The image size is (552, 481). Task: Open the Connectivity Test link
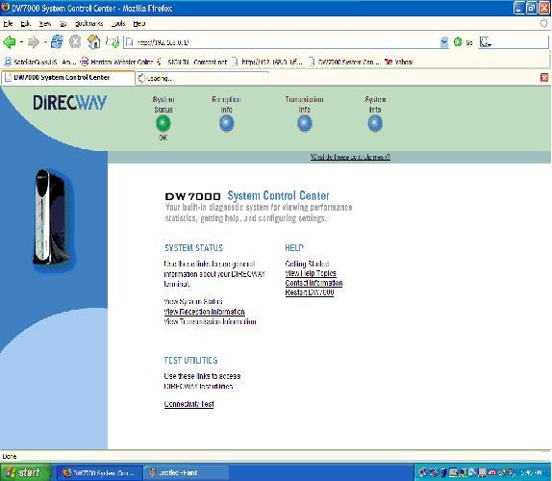189,404
